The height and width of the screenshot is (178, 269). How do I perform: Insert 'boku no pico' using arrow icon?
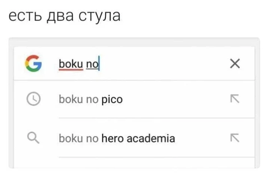click(x=234, y=99)
